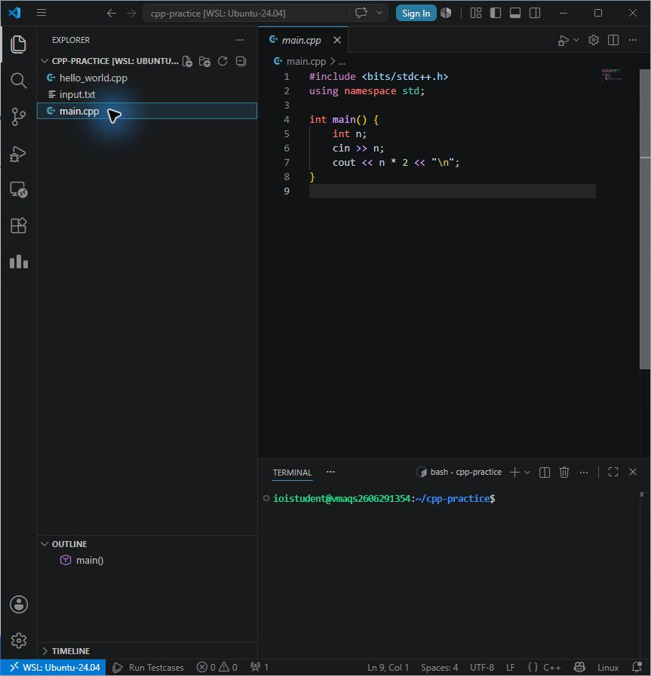651x676 pixels.
Task: Open hello_world.cpp in the Explorer
Action: tap(146, 78)
